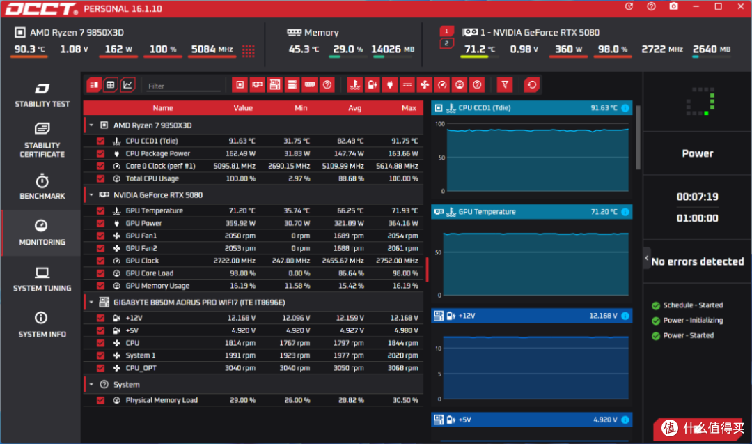Toggle the unknown-type readings filter
Image resolution: width=752 pixels, height=444 pixels.
click(477, 85)
